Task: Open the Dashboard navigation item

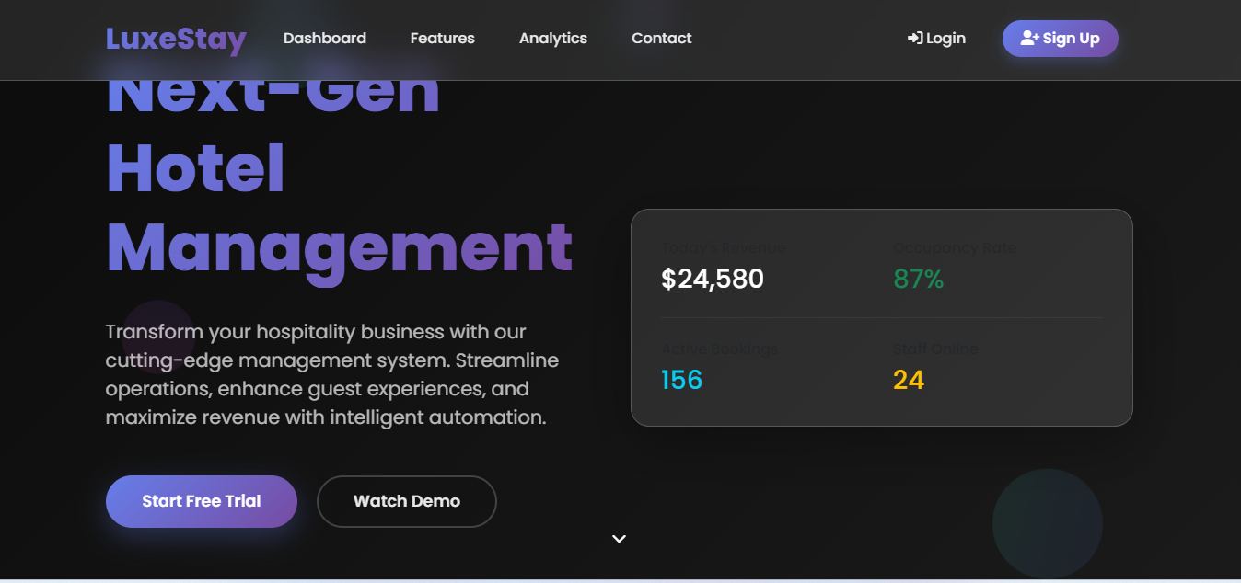Action: (x=324, y=38)
